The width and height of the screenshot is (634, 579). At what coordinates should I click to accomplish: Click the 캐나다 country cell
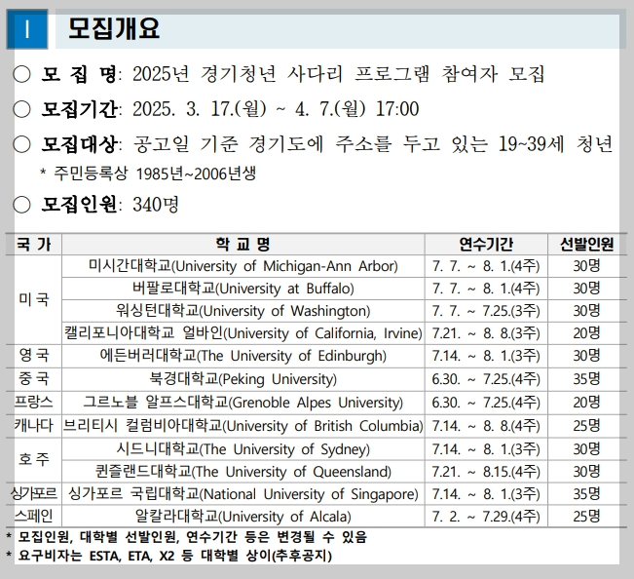click(33, 426)
